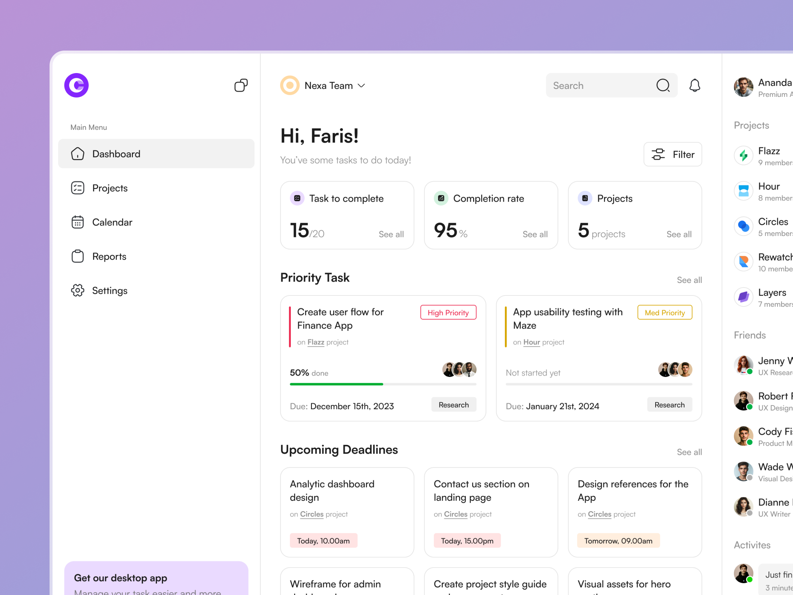Viewport: 793px width, 595px height.
Task: Click the search magnifier icon
Action: (663, 85)
